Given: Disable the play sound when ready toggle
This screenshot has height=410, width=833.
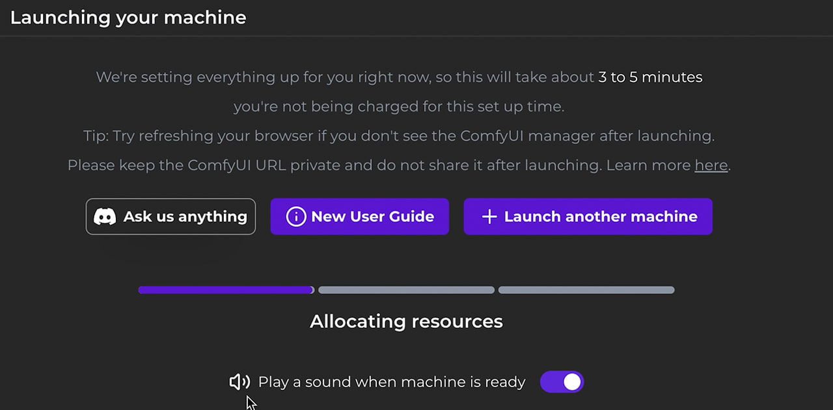Looking at the screenshot, I should point(562,382).
